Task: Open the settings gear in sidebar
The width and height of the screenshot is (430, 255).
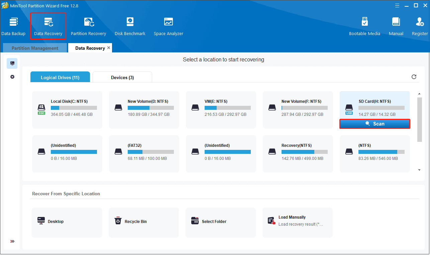Action: (12, 77)
